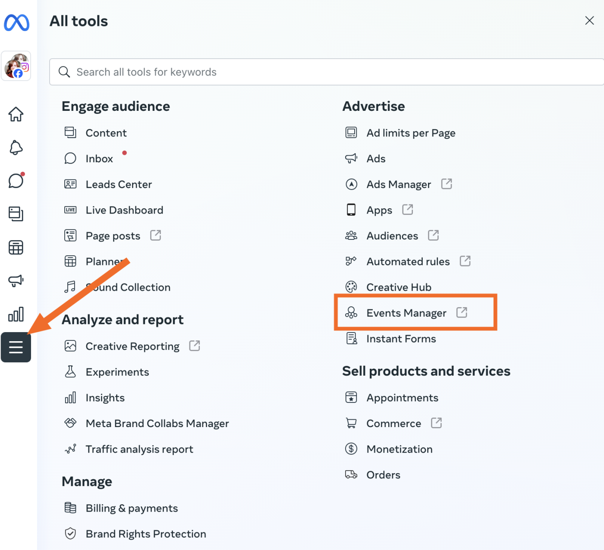Screen dimensions: 604x550
Task: Open Ads under Advertise
Action: (x=376, y=159)
